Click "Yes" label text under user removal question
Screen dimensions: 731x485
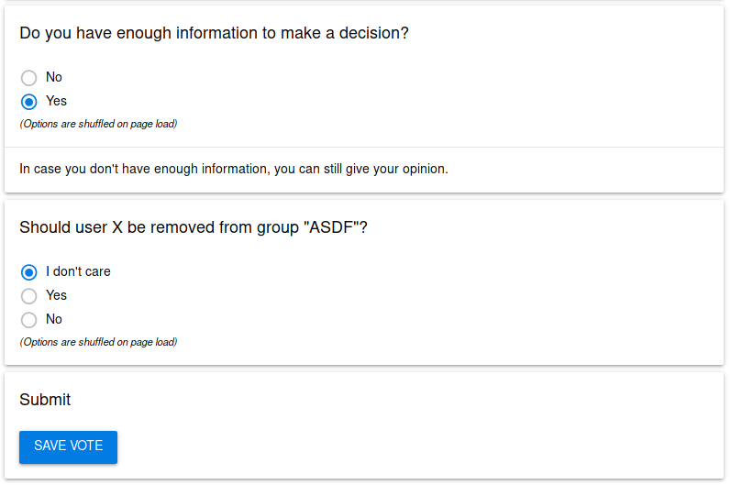(x=56, y=296)
